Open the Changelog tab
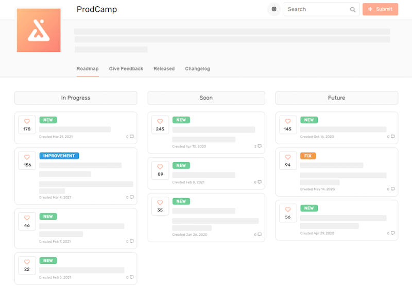Viewport: 412px width, 286px height. tap(197, 69)
